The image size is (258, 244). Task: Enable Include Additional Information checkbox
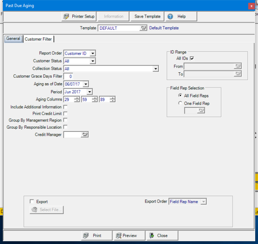66,107
